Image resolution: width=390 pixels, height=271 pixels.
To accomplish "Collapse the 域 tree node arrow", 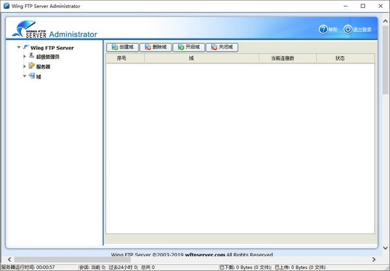I will 25,76.
